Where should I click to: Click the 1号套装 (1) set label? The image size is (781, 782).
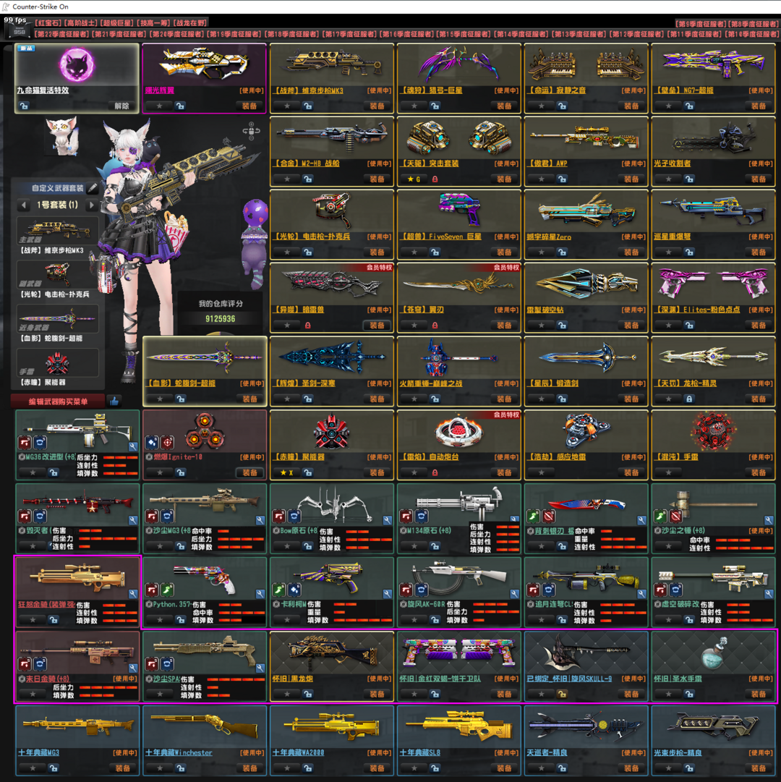(57, 205)
